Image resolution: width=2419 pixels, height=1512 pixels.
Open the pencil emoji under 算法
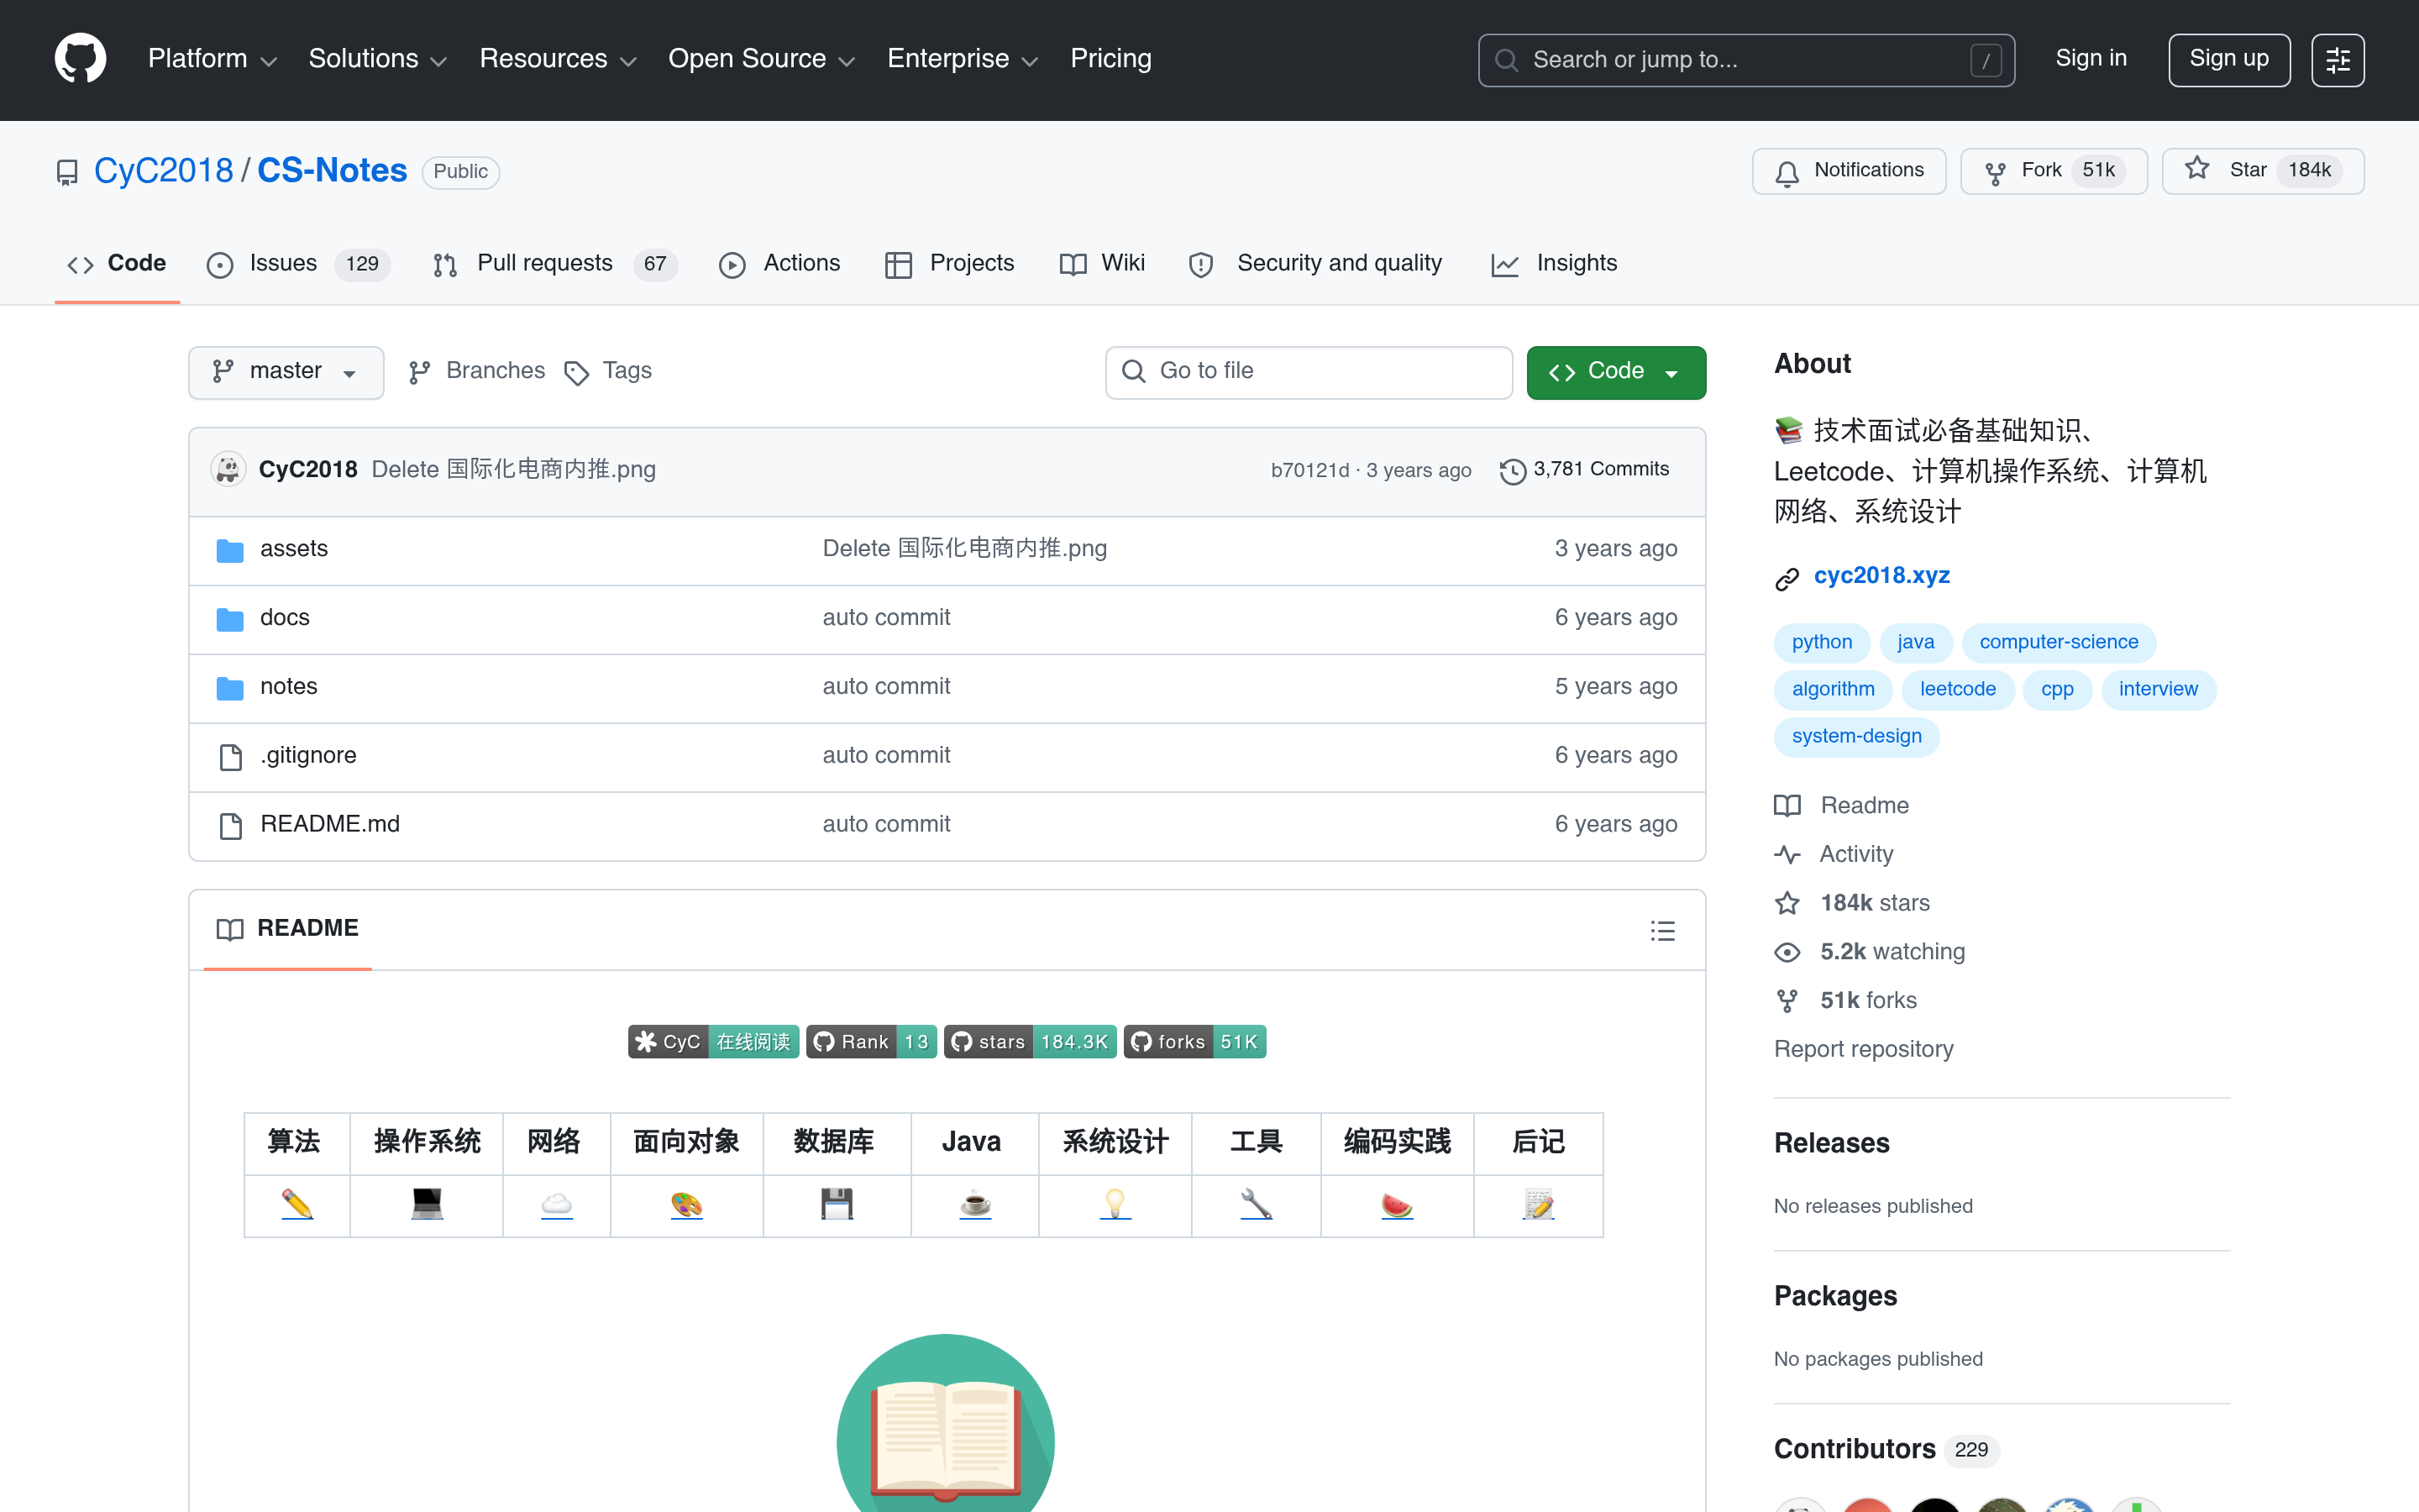(x=296, y=1204)
